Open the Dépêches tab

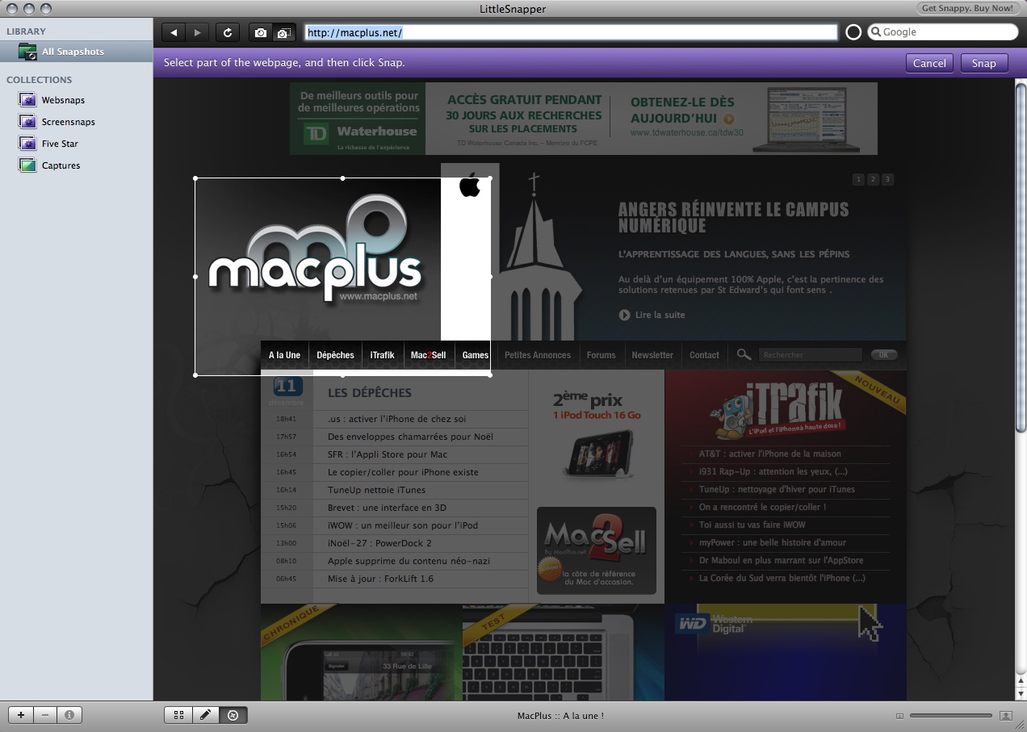pyautogui.click(x=336, y=355)
